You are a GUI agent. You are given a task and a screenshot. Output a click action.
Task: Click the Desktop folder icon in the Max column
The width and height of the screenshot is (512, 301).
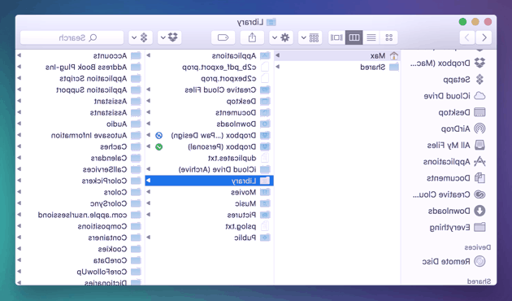[x=265, y=101]
